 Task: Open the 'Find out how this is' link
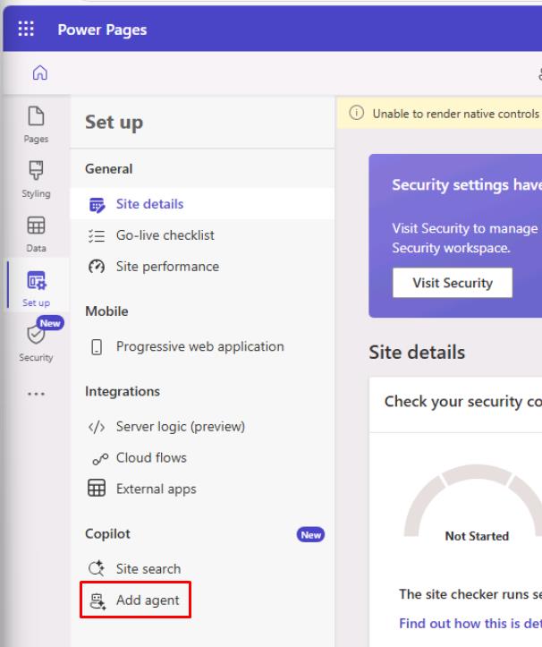[x=470, y=623]
